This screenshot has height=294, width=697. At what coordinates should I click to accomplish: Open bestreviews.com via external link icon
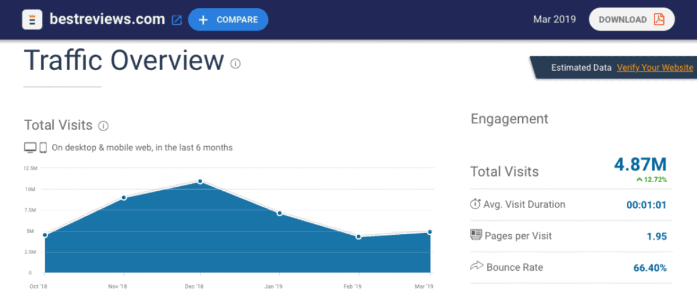(177, 20)
